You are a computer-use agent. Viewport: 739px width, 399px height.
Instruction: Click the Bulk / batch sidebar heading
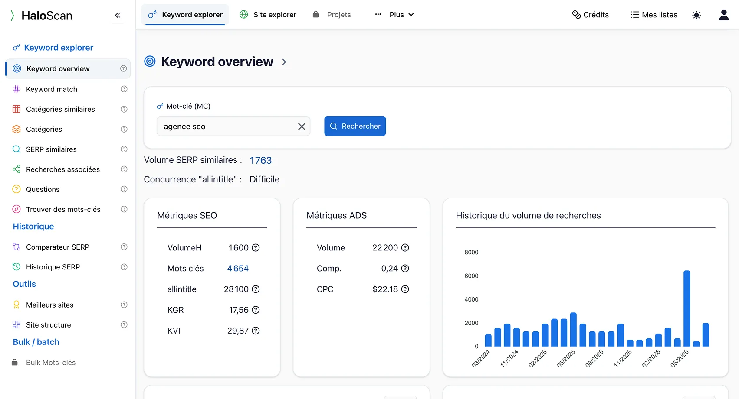(36, 342)
